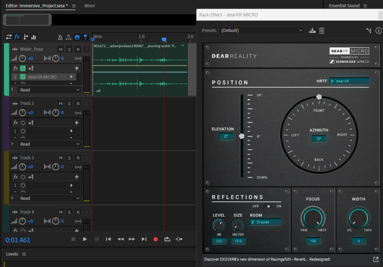Open the HRTF dearVR selector
This screenshot has width=383, height=267.
pos(349,81)
